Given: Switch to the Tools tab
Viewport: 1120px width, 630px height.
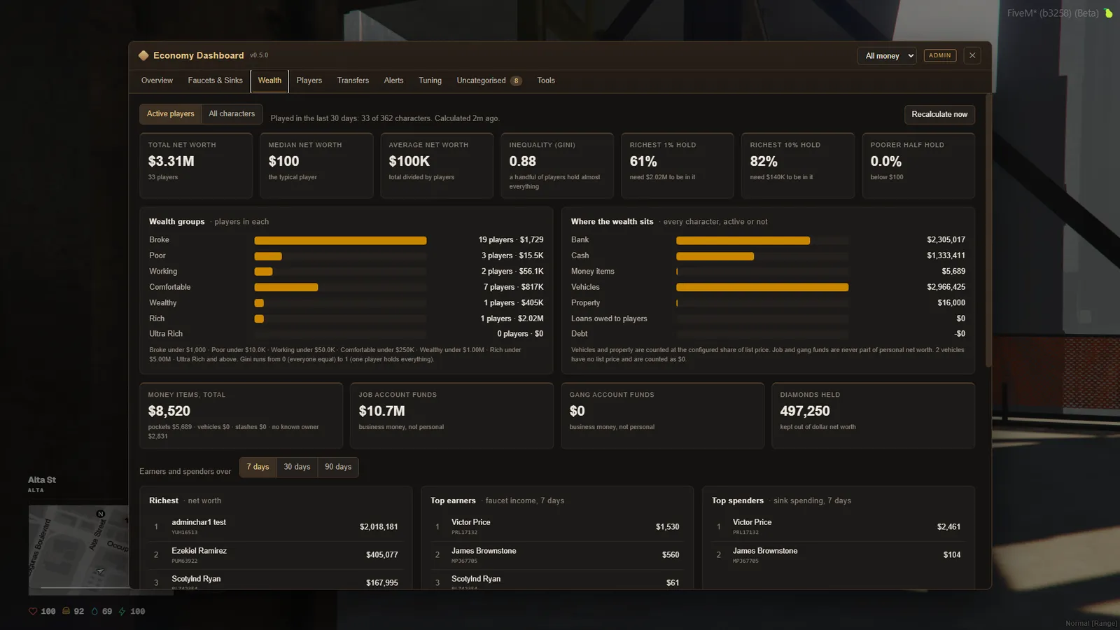Looking at the screenshot, I should click(x=546, y=80).
